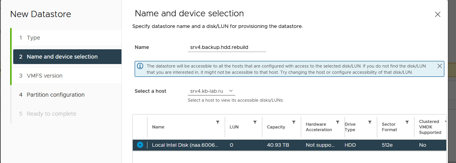Viewport: 456px width, 163px height.
Task: Go to step 1 Type
Action: (67, 38)
